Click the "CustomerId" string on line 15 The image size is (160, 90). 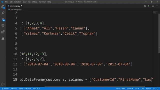[104, 79]
